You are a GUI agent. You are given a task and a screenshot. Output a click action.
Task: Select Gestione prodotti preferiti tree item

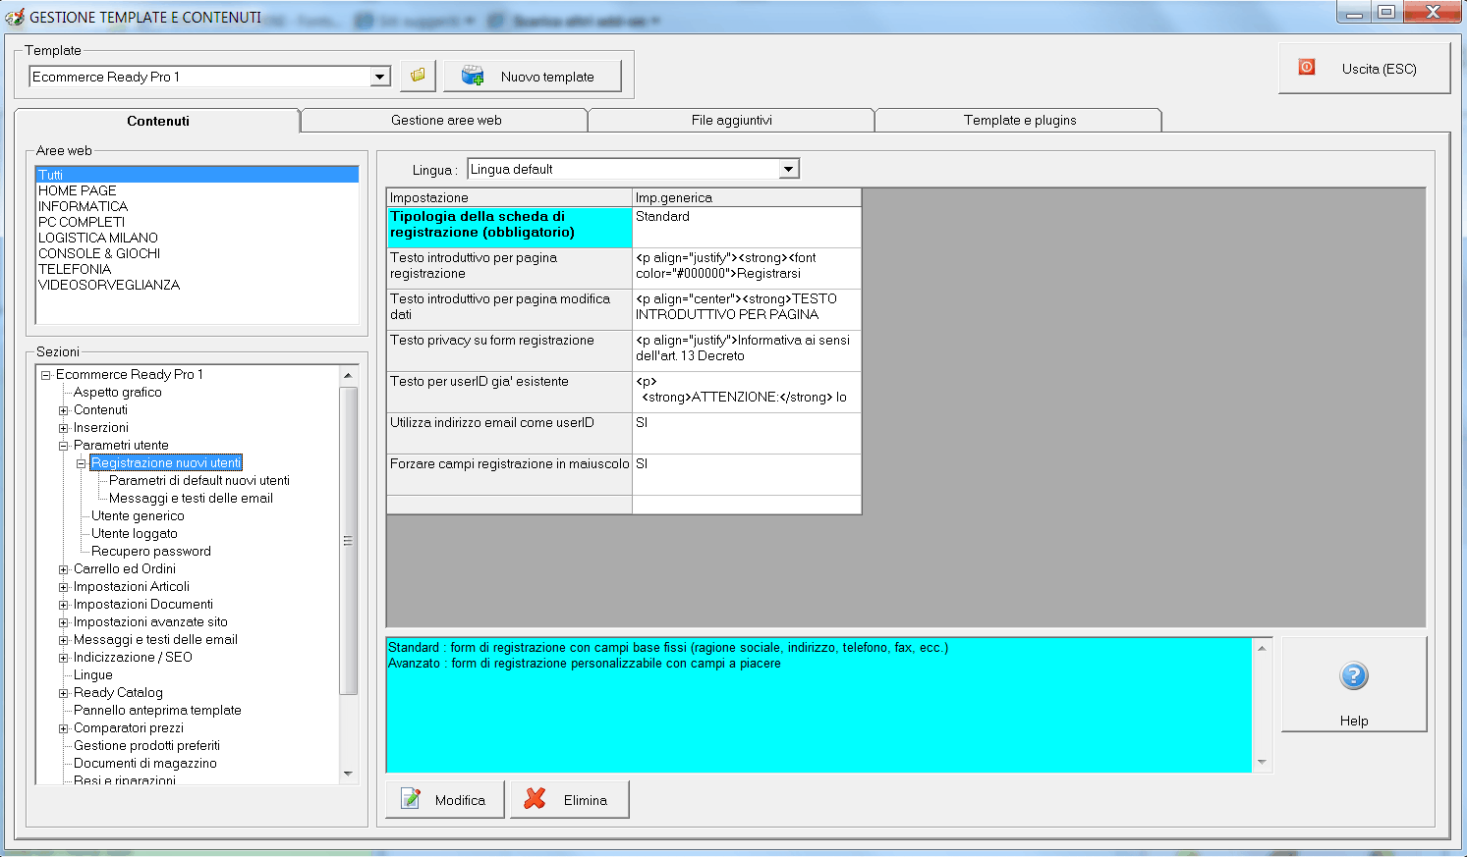(146, 746)
